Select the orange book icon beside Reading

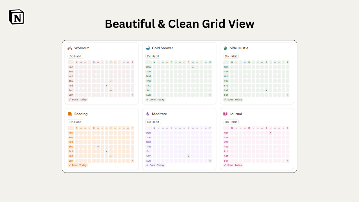pos(70,114)
